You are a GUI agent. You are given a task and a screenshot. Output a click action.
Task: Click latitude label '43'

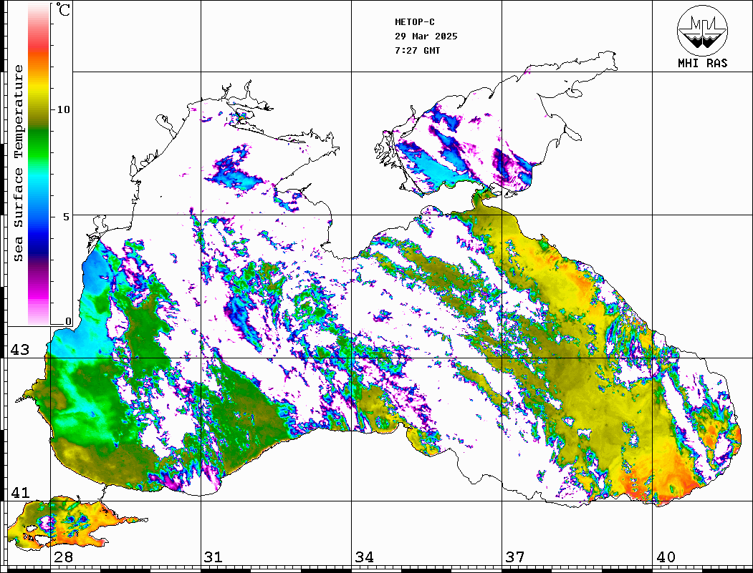(x=20, y=350)
